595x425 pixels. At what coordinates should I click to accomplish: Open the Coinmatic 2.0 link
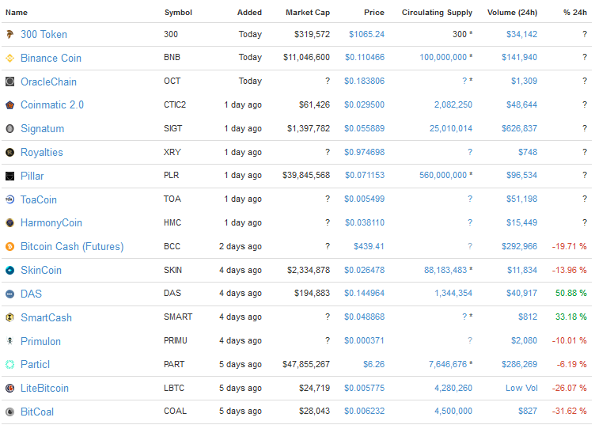[x=52, y=105]
